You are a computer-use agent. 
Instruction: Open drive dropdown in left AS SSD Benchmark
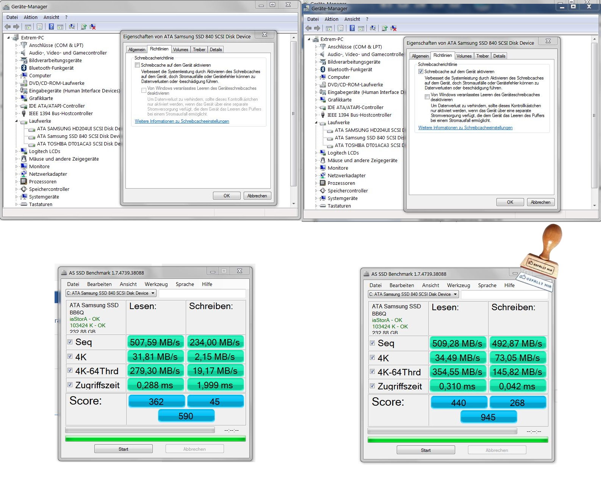point(111,293)
